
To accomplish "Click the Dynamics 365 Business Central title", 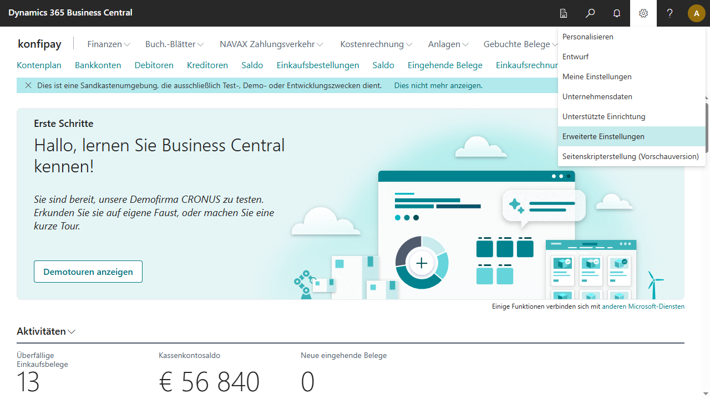I will pyautogui.click(x=70, y=13).
